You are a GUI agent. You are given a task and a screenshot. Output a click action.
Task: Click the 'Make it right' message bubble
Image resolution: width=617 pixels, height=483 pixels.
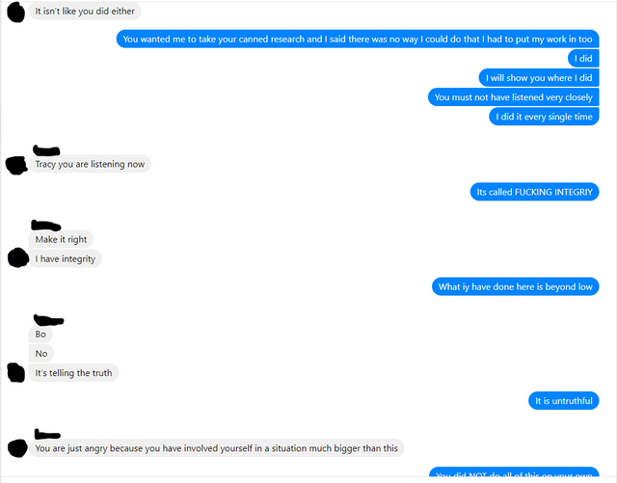61,239
